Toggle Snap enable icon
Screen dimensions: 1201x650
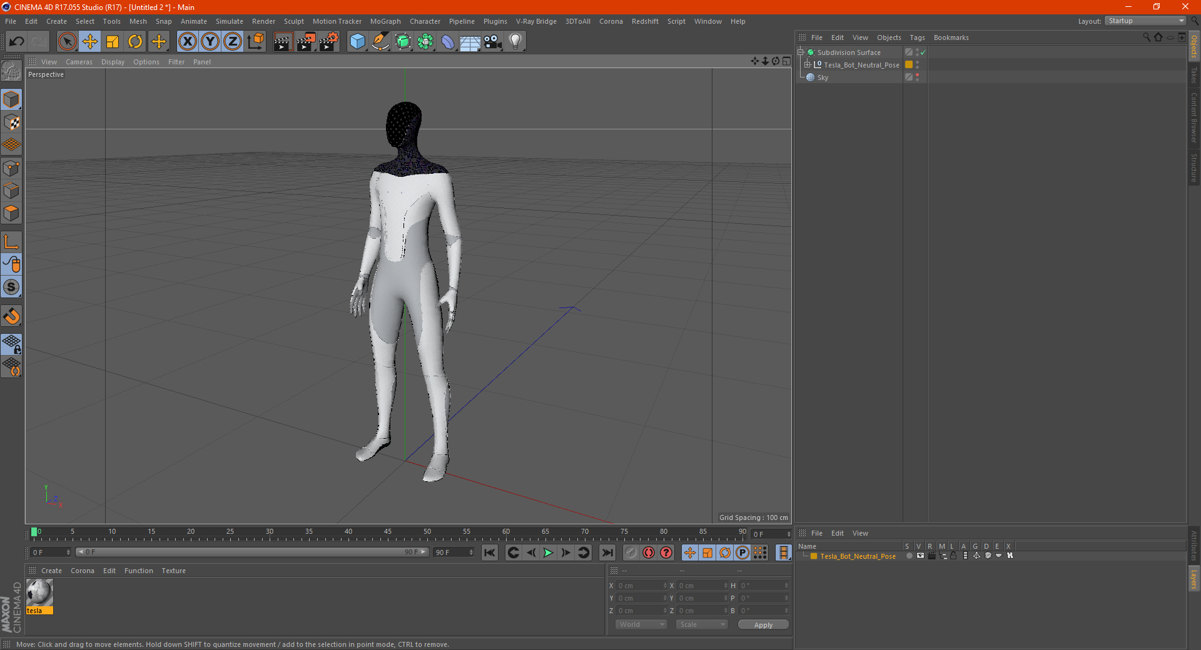(11, 316)
